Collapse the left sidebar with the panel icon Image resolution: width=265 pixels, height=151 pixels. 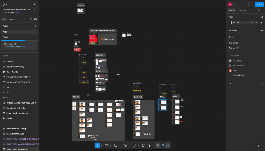click(x=35, y=4)
